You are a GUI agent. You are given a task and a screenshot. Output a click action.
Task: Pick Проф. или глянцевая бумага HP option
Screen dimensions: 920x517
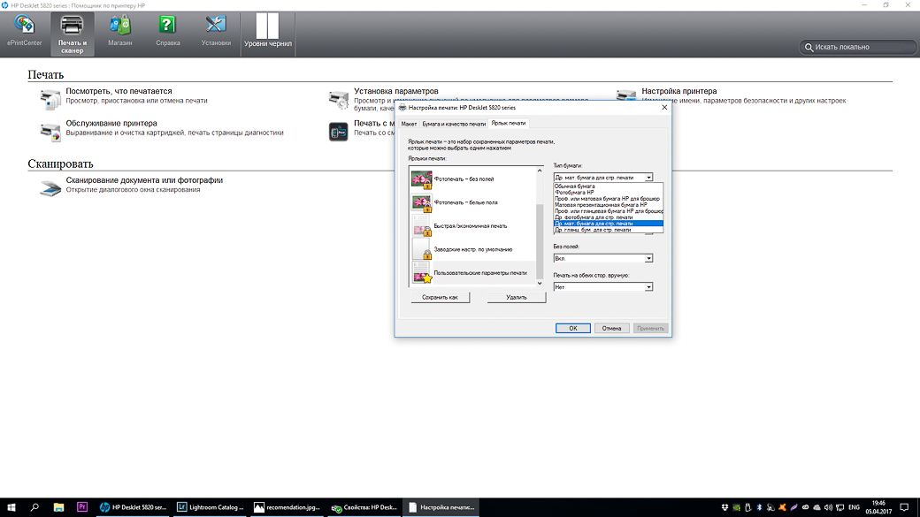(609, 211)
